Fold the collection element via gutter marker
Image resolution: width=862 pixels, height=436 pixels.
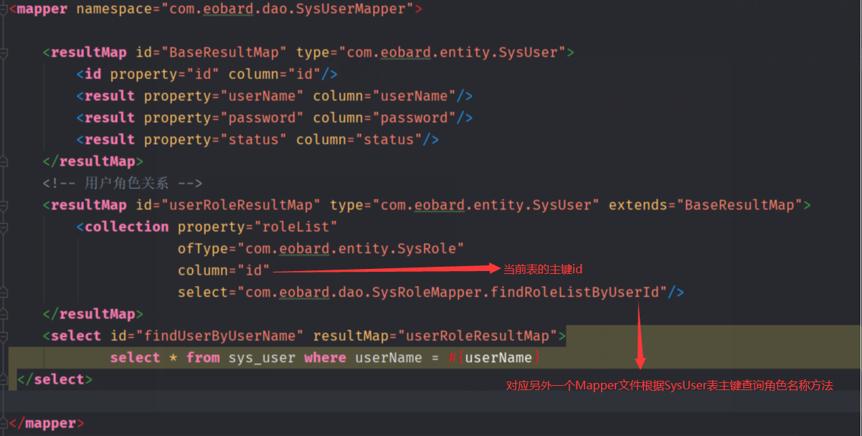[x=4, y=227]
